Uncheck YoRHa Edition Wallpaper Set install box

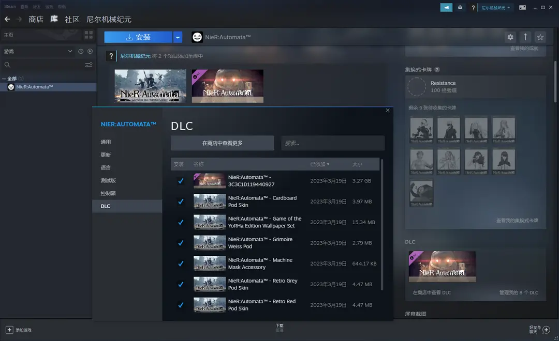point(181,222)
